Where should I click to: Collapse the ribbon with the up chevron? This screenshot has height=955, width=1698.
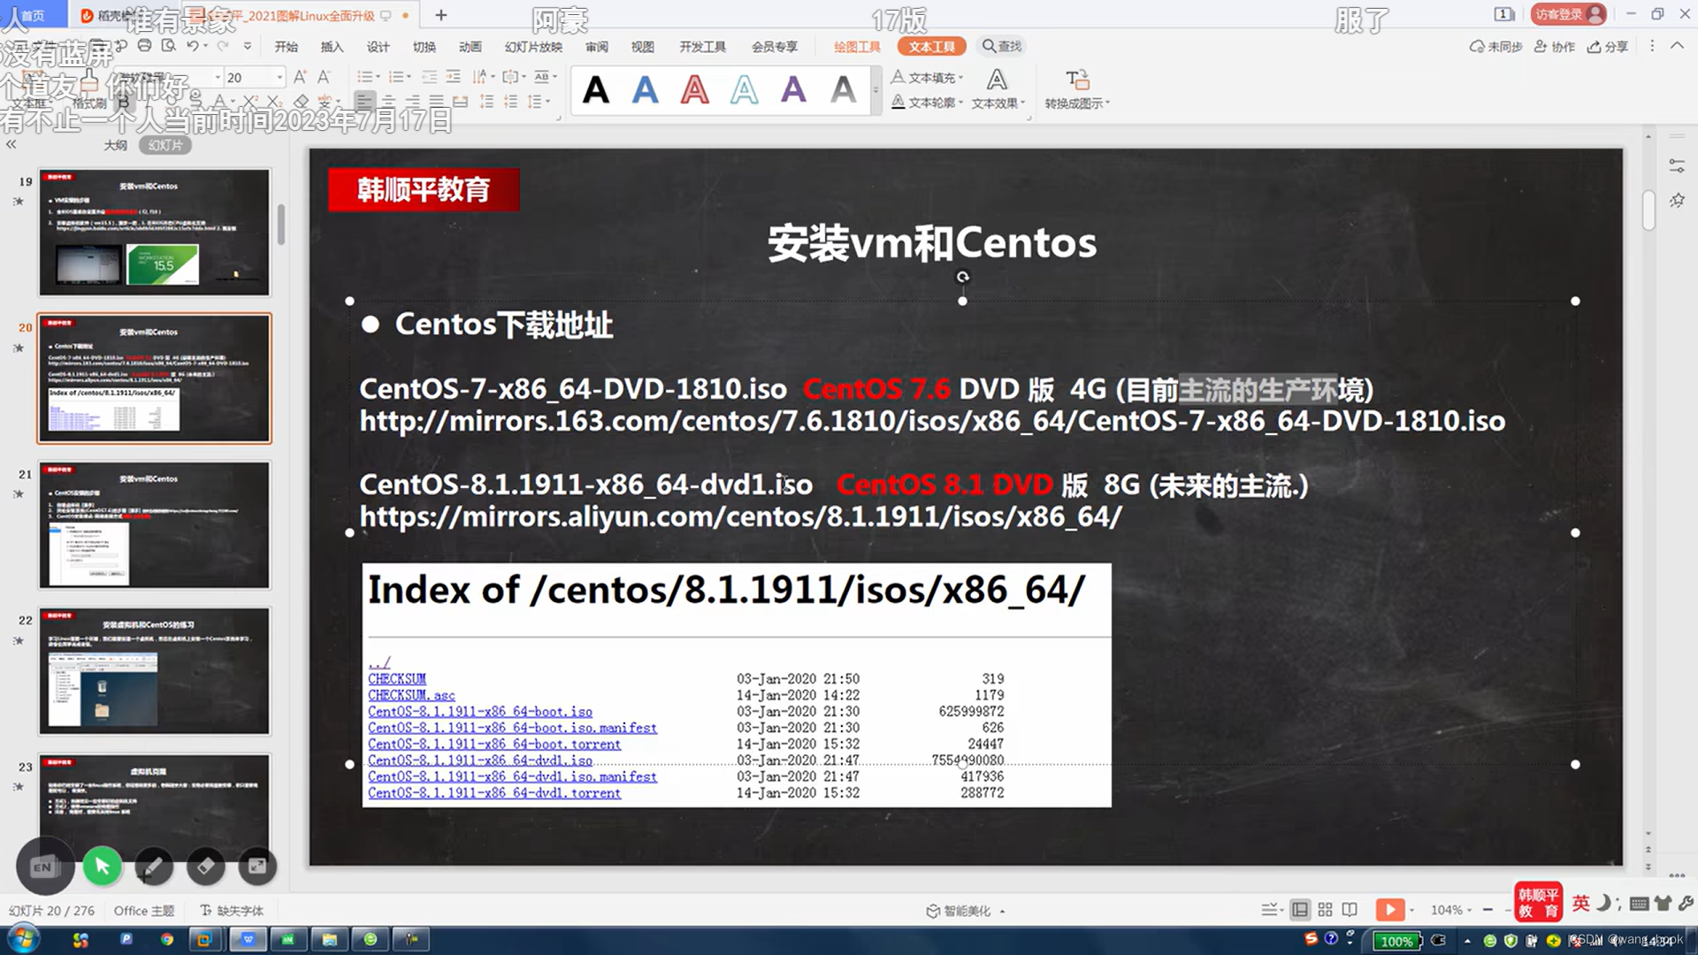(x=1677, y=46)
